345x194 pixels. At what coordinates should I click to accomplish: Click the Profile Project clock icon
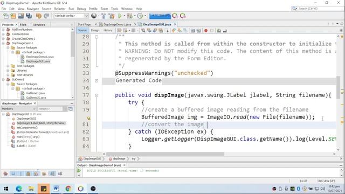coord(140,16)
